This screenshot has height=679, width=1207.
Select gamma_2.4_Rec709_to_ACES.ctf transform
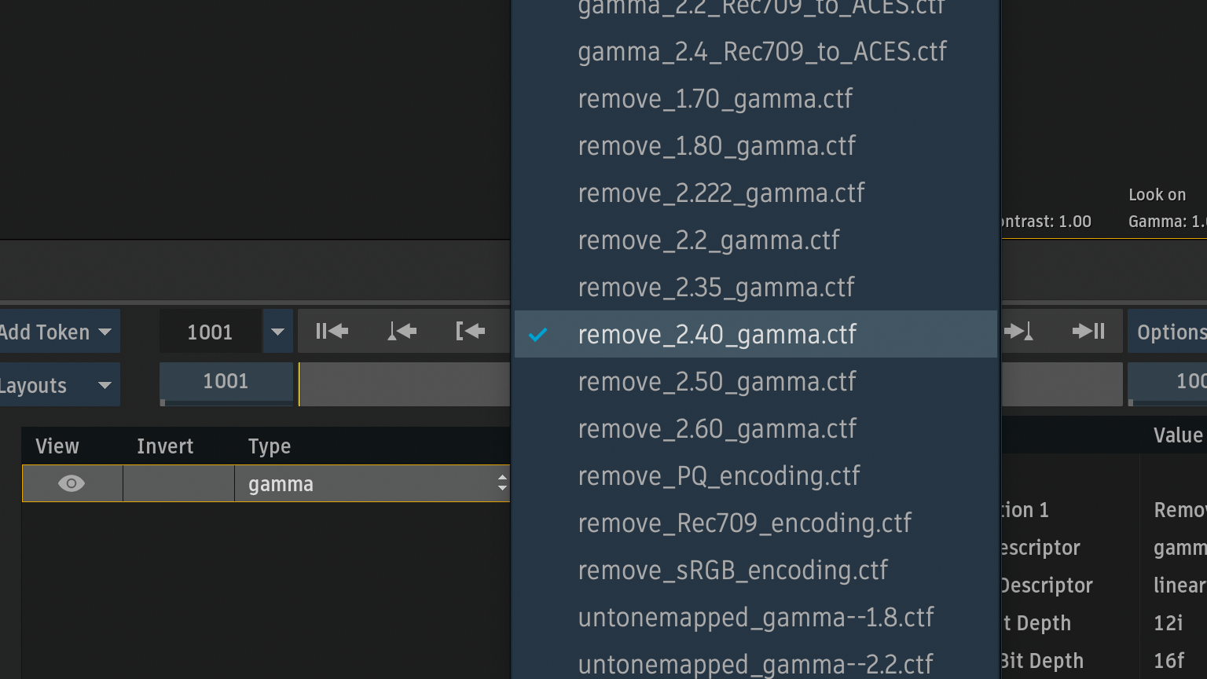[x=761, y=52]
